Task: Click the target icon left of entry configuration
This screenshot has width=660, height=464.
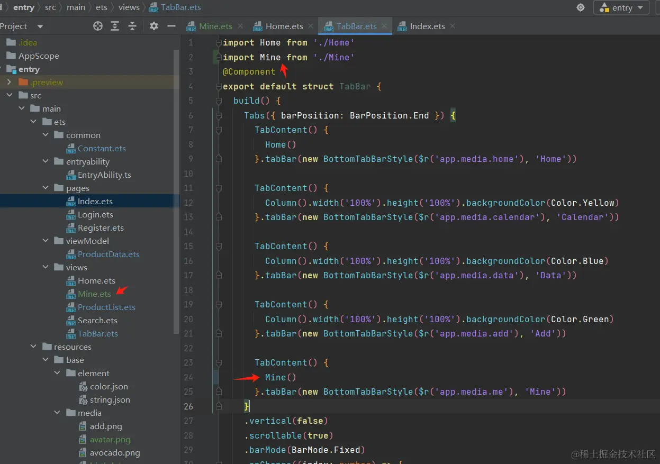Action: pos(581,7)
